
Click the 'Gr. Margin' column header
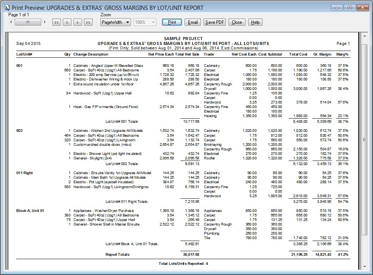click(322, 54)
